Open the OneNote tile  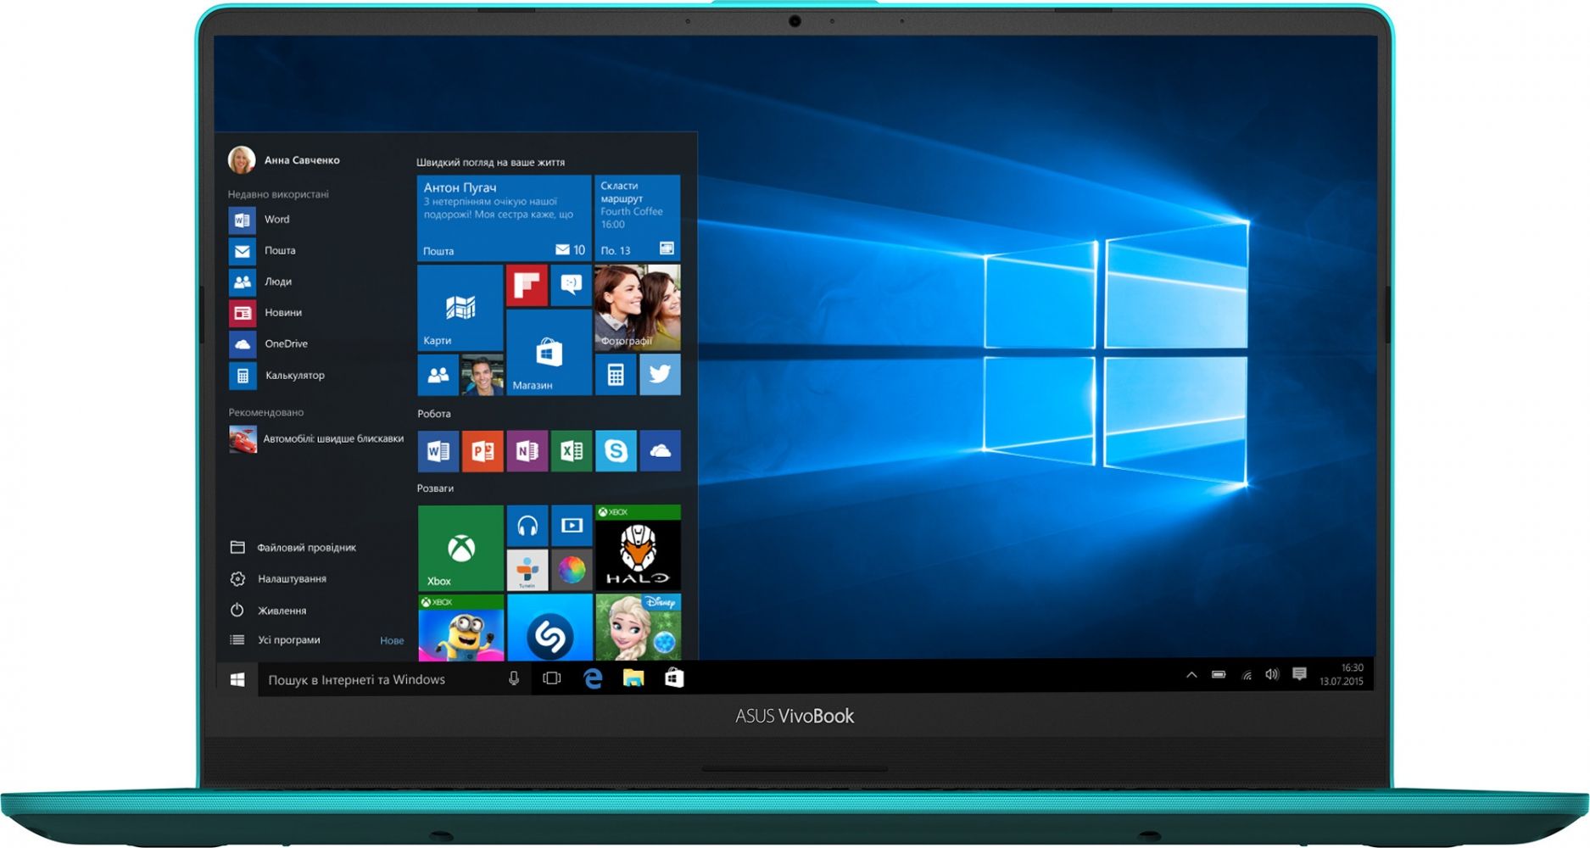coord(527,451)
